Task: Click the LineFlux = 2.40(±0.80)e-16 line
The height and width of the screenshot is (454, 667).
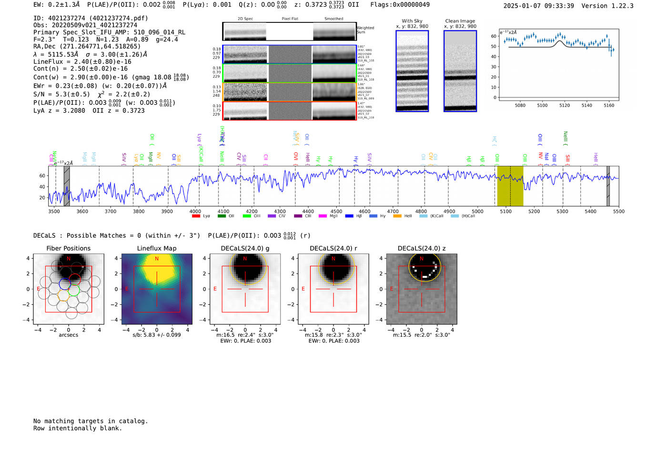Action: tap(82, 61)
